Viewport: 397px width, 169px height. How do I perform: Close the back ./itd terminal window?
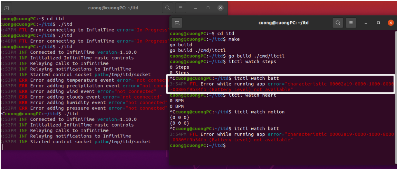click(x=220, y=8)
